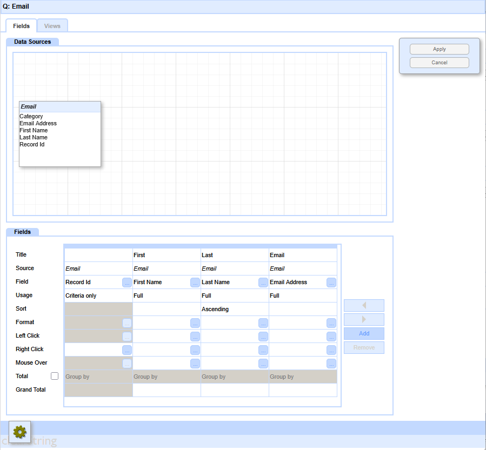Select Last Name in the Email data source
This screenshot has height=450, width=486.
tap(34, 138)
